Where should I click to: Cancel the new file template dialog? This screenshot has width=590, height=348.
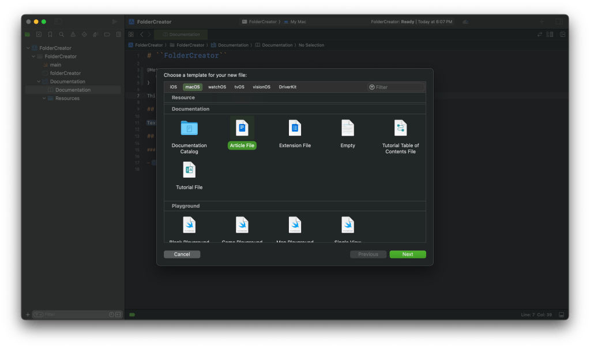pos(182,255)
